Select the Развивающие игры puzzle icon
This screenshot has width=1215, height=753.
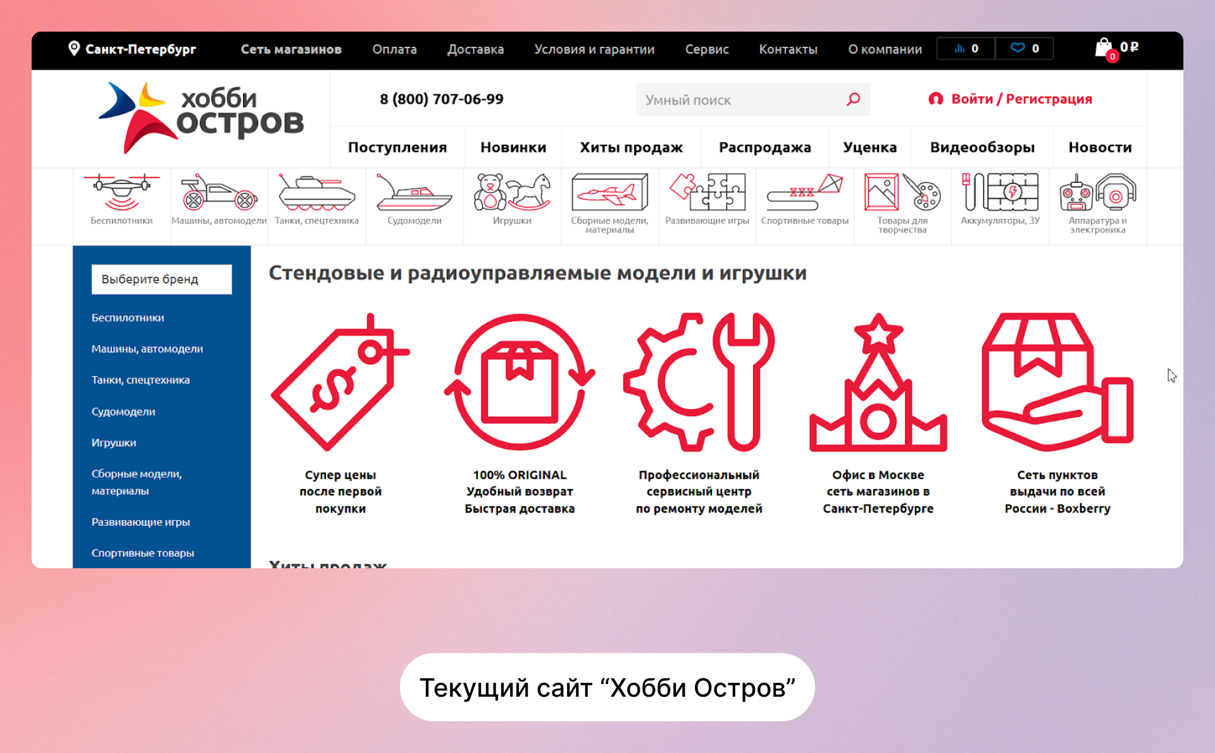(x=707, y=193)
